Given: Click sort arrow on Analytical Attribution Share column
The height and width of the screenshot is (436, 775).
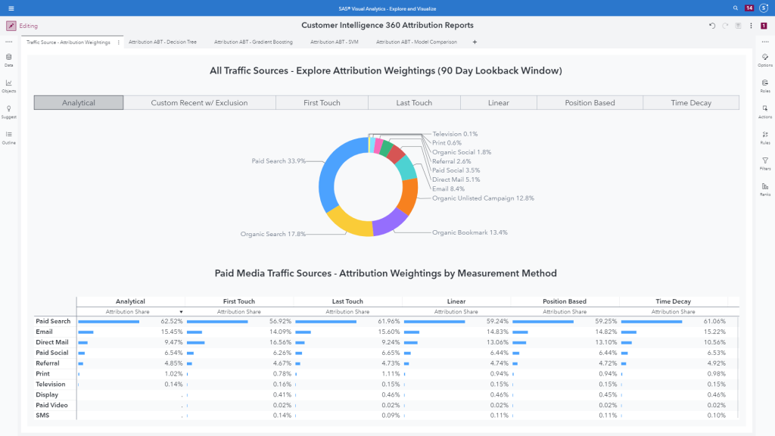Looking at the screenshot, I should (x=181, y=312).
